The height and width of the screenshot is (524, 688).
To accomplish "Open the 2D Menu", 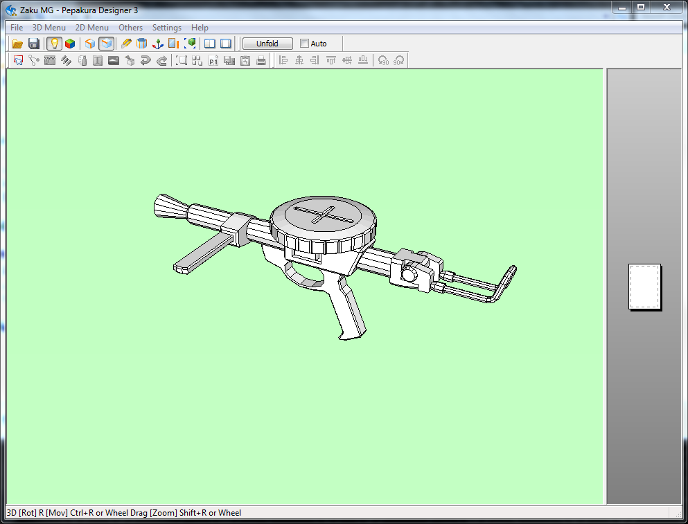I will (x=91, y=28).
